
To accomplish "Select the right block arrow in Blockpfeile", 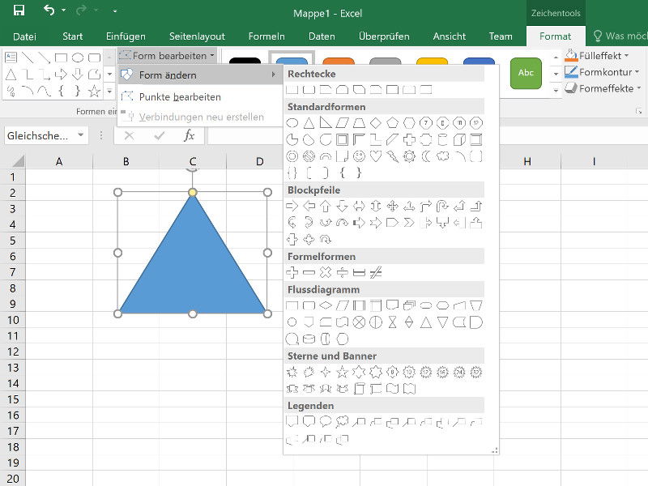I will coord(292,206).
